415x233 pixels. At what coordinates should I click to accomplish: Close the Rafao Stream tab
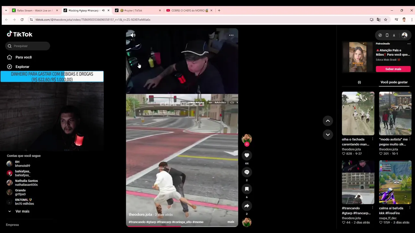57,10
